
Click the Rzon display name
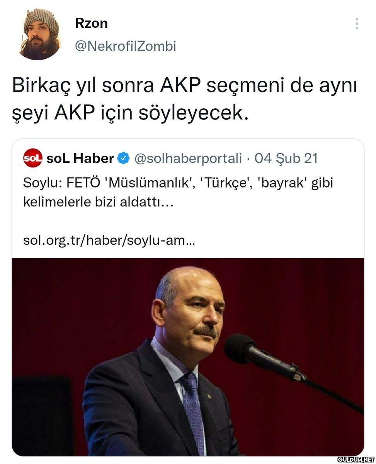coord(91,23)
